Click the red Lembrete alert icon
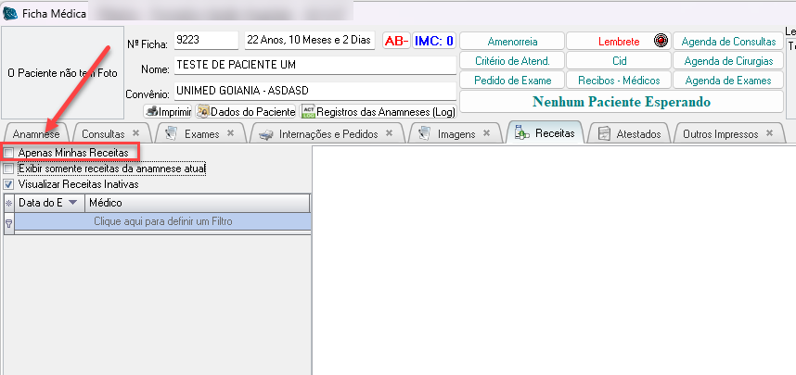Screen dimensions: 796x375 (661, 41)
